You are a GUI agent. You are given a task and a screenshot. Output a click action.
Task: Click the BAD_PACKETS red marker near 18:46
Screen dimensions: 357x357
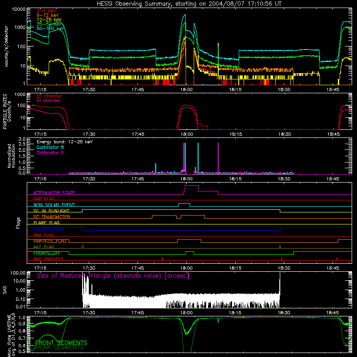(337, 259)
